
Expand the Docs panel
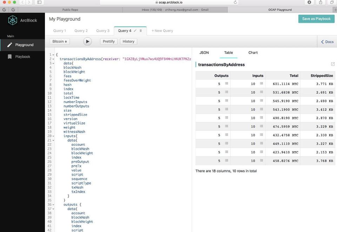(x=327, y=41)
